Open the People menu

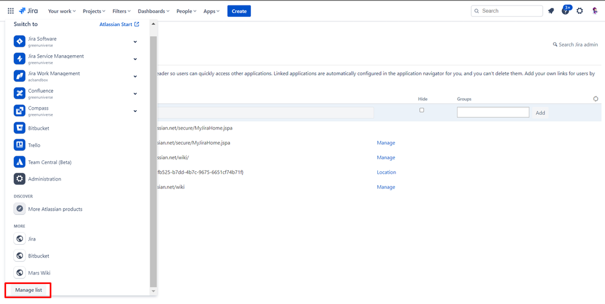[187, 11]
